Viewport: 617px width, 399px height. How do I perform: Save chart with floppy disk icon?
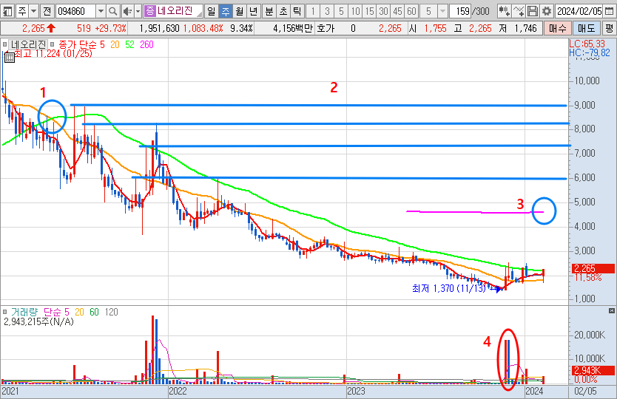[x=533, y=11]
